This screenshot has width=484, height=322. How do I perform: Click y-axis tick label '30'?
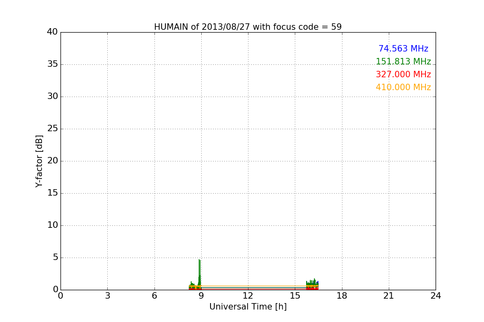tap(52, 97)
